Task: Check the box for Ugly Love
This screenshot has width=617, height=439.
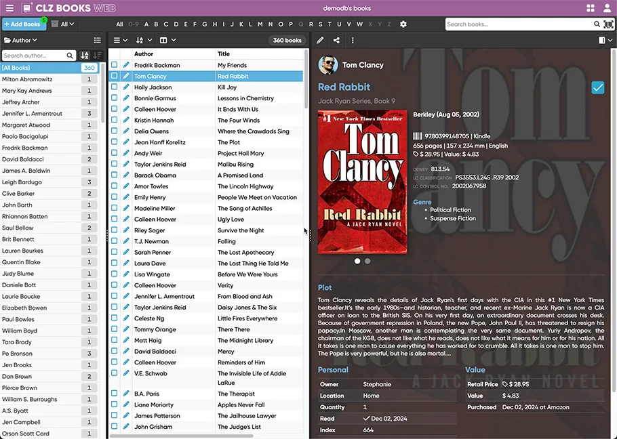Action: coord(114,219)
